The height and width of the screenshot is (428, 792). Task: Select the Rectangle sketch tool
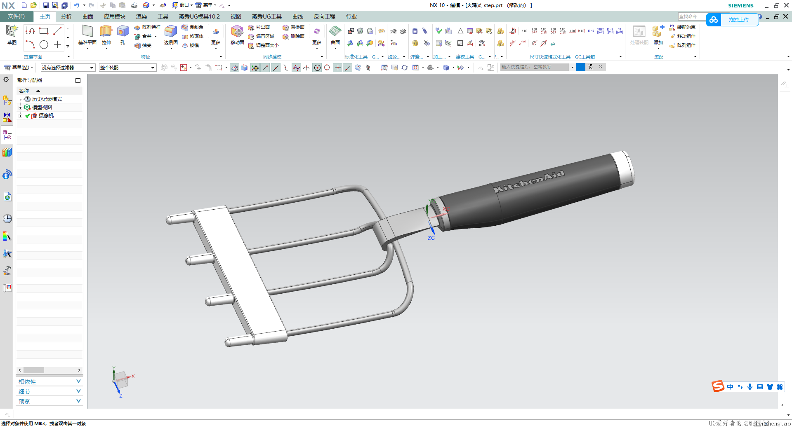pos(44,31)
